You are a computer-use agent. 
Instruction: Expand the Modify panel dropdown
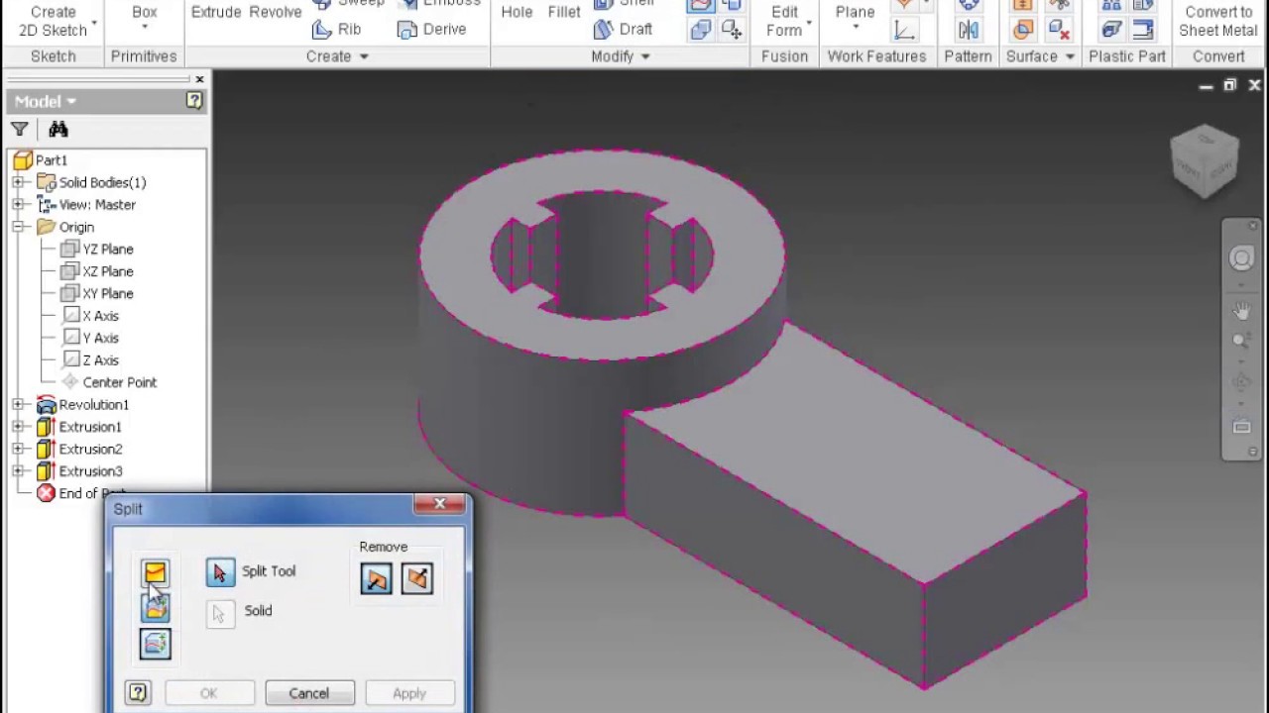tap(621, 56)
